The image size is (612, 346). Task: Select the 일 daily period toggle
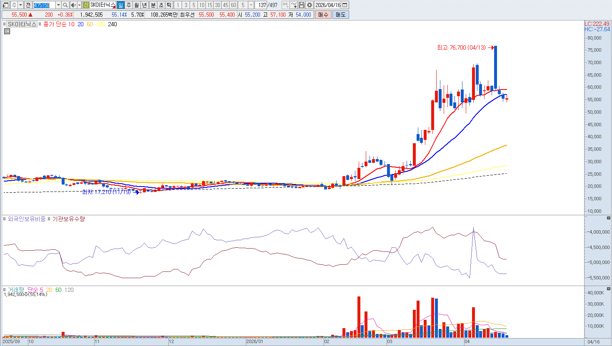pos(120,5)
